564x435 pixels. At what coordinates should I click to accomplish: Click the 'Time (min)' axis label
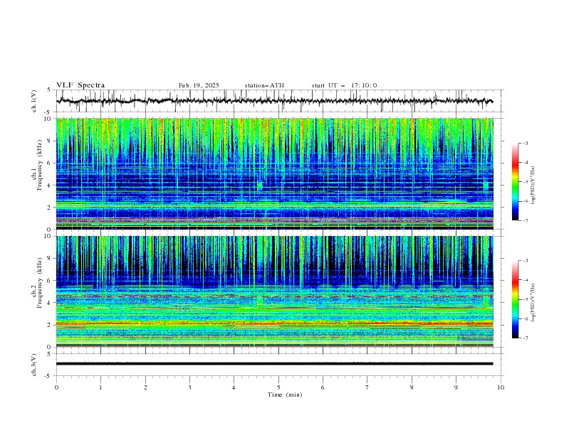(x=285, y=394)
